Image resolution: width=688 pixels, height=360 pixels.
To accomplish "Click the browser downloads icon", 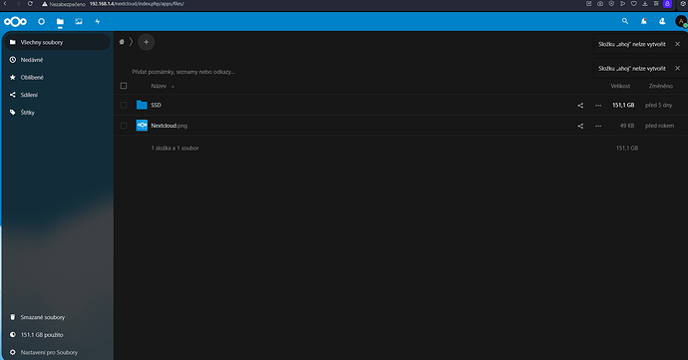I will click(645, 4).
